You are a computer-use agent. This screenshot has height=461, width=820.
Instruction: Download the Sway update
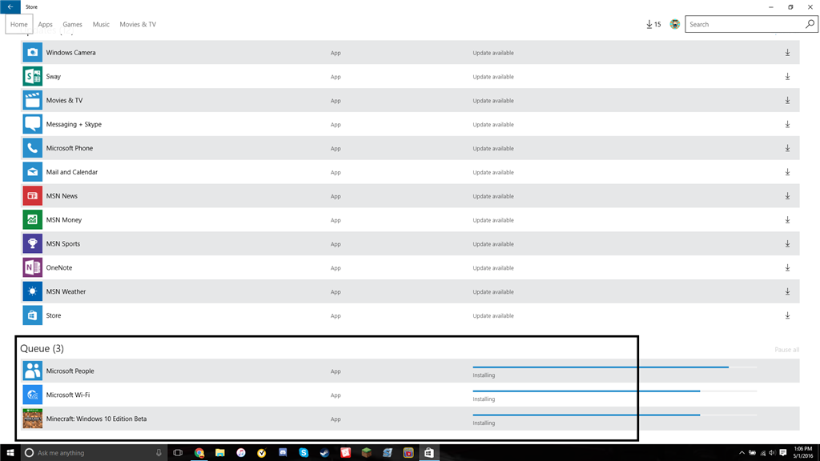[x=787, y=76]
